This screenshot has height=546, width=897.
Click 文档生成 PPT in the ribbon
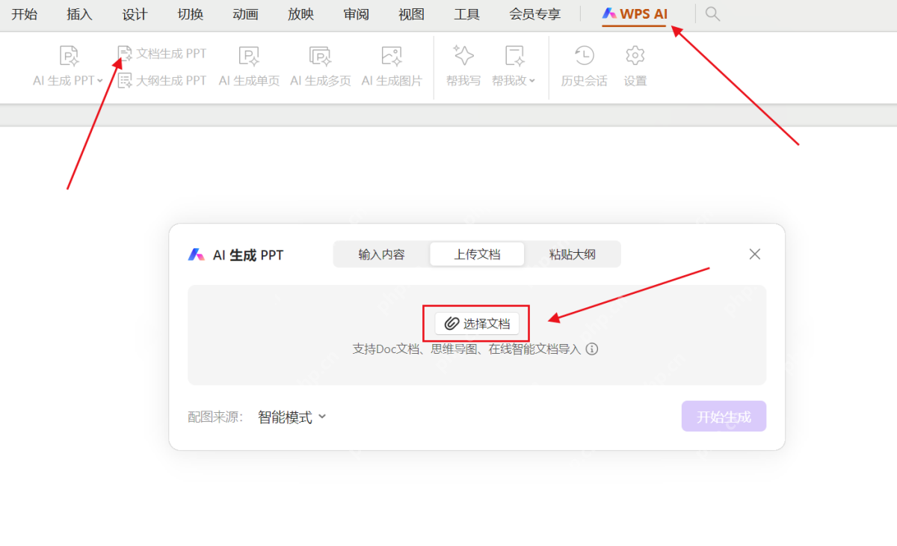[162, 54]
